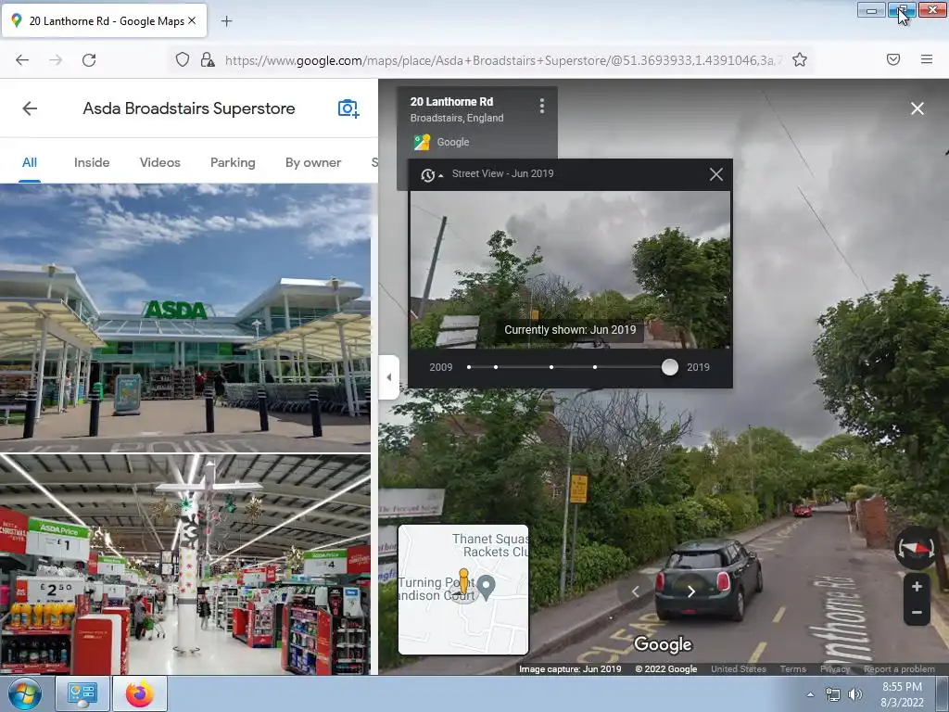This screenshot has height=712, width=949.
Task: Click the 2019 year label on the timeline
Action: click(x=698, y=367)
